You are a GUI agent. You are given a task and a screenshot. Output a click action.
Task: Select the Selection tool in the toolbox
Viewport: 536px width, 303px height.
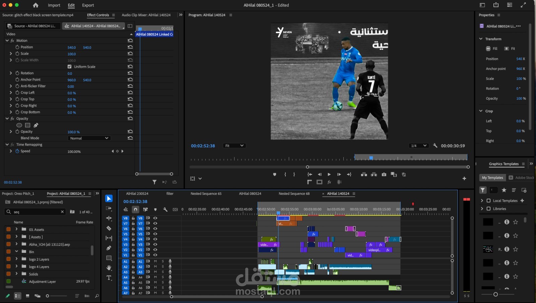tap(109, 199)
